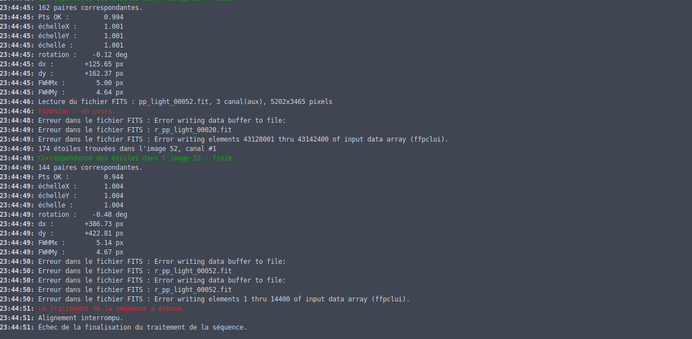Select the "174 étoiles trouvées" log line

(x=127, y=149)
